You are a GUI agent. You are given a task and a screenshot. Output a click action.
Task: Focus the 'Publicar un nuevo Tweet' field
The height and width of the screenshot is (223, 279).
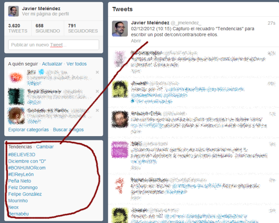53,45
